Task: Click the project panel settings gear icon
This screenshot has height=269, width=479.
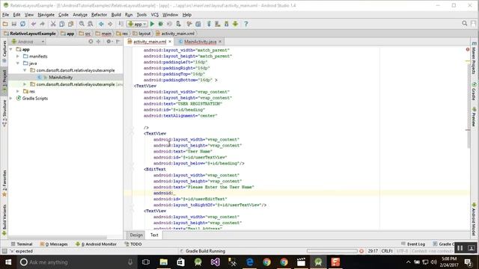Action: pos(109,42)
